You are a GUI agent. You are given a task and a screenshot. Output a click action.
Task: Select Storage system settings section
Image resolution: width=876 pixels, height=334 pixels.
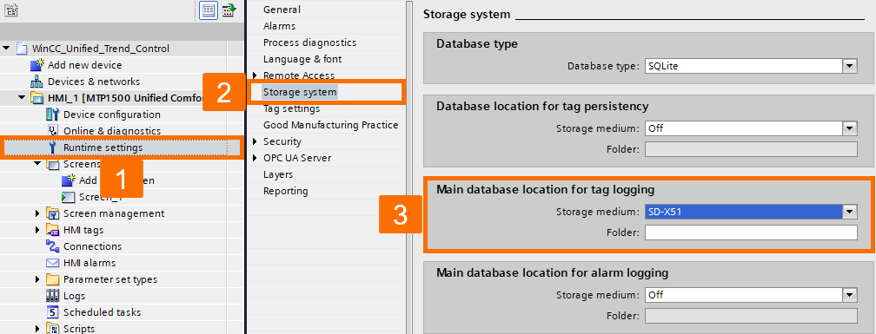pyautogui.click(x=300, y=92)
